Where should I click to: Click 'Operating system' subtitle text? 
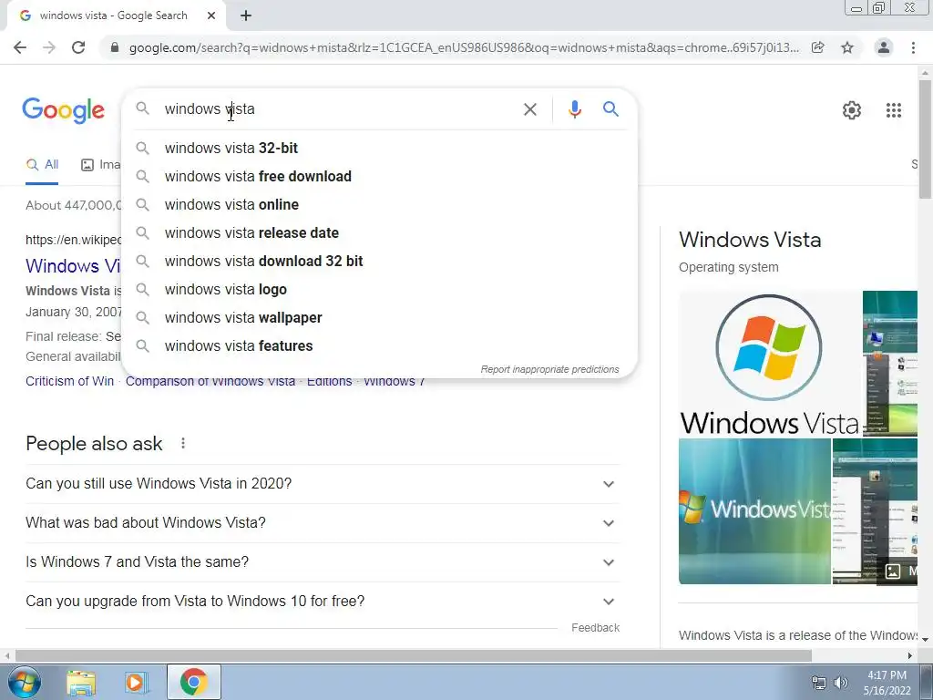(728, 268)
